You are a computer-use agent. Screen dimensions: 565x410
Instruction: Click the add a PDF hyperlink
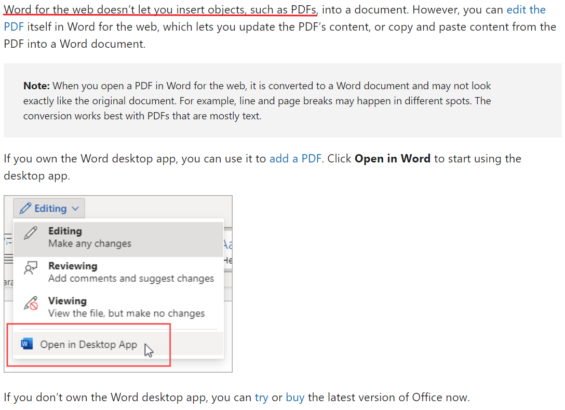click(x=295, y=158)
